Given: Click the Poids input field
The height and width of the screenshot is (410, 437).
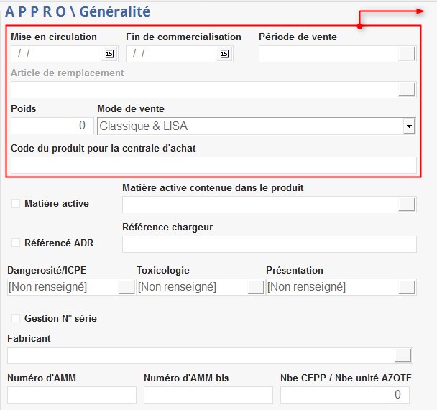Looking at the screenshot, I should 51,126.
